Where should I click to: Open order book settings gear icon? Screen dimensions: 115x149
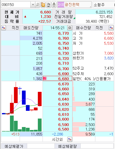(70, 28)
